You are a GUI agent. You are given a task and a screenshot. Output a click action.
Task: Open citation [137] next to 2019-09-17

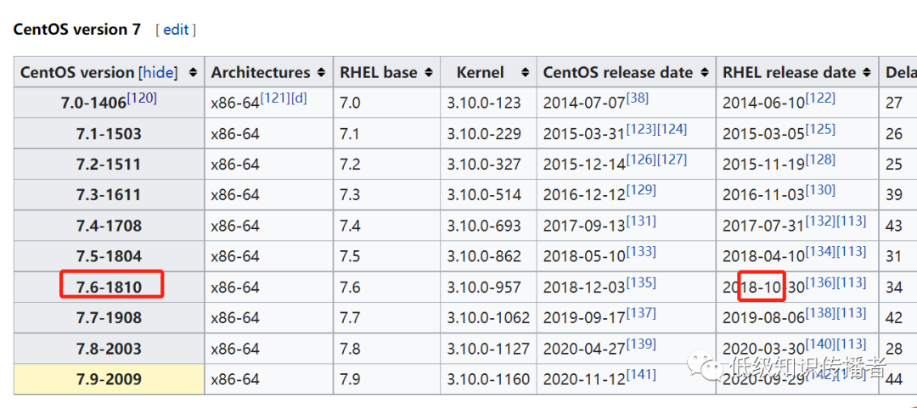[641, 313]
